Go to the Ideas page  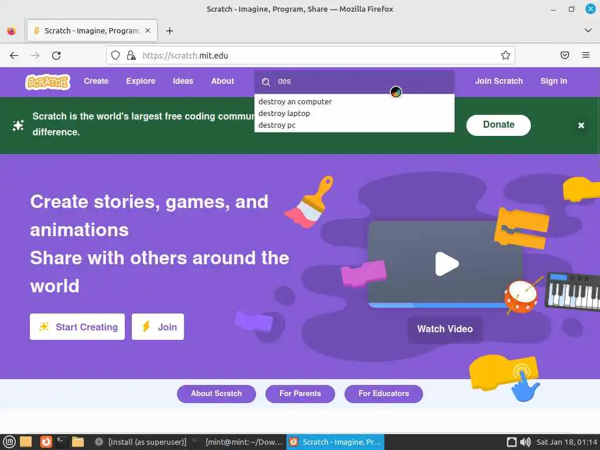coord(183,81)
